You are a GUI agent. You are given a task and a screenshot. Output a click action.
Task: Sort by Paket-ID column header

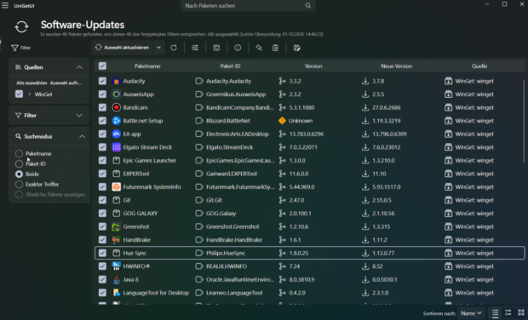(x=230, y=66)
